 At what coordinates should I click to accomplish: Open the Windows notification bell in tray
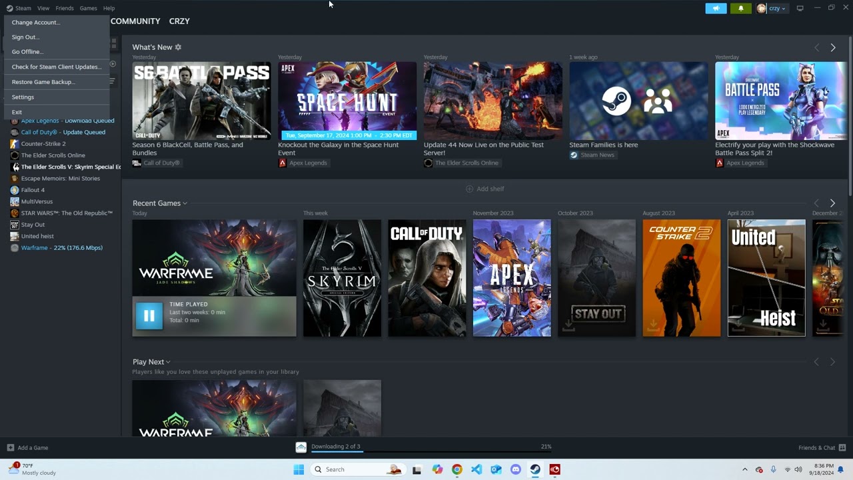tap(841, 469)
